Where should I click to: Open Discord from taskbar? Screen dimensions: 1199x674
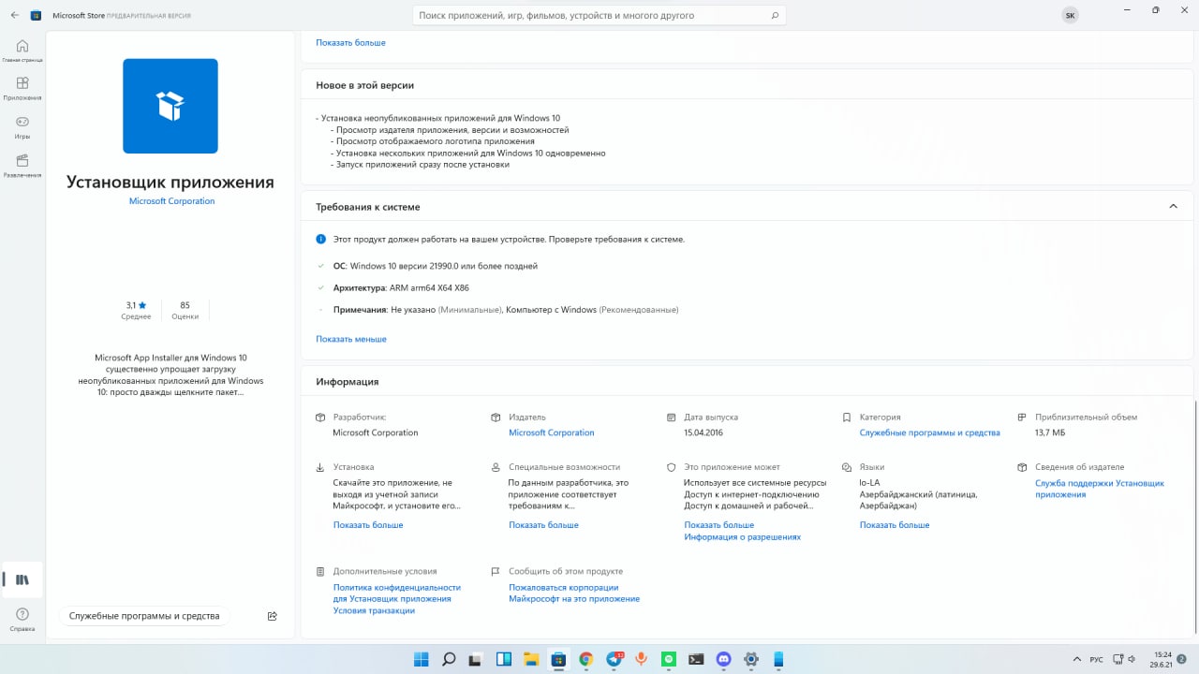click(723, 659)
